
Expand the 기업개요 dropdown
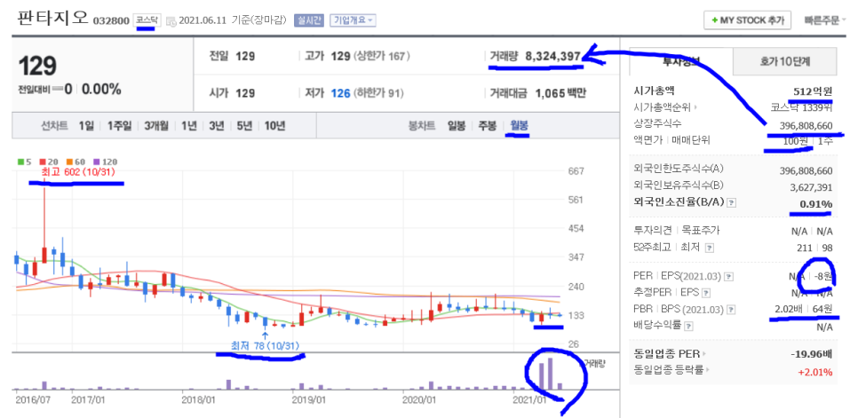point(353,20)
